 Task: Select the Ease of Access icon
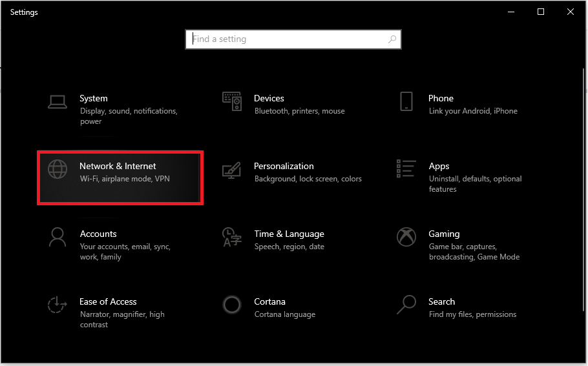click(x=57, y=305)
